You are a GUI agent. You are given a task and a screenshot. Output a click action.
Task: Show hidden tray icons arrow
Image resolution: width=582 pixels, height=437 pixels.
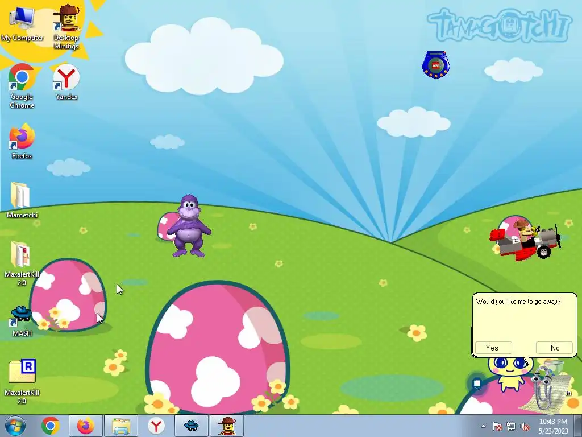(483, 427)
